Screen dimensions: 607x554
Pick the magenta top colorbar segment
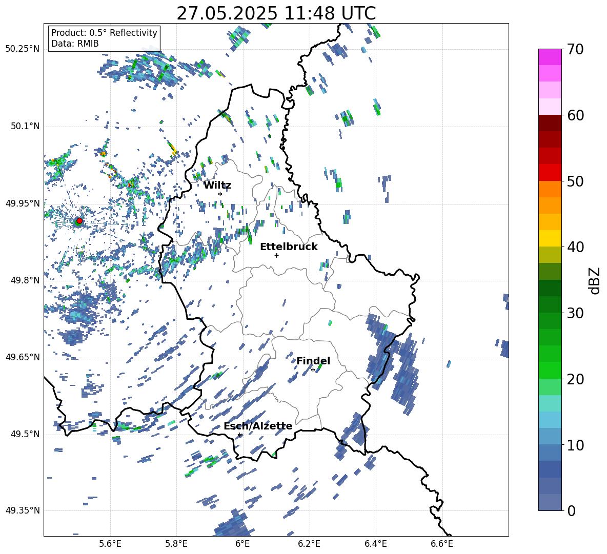pos(550,57)
